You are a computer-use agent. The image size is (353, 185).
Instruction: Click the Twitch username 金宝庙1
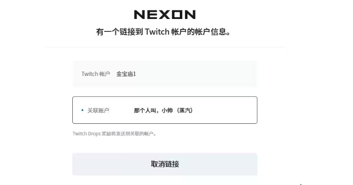[126, 74]
